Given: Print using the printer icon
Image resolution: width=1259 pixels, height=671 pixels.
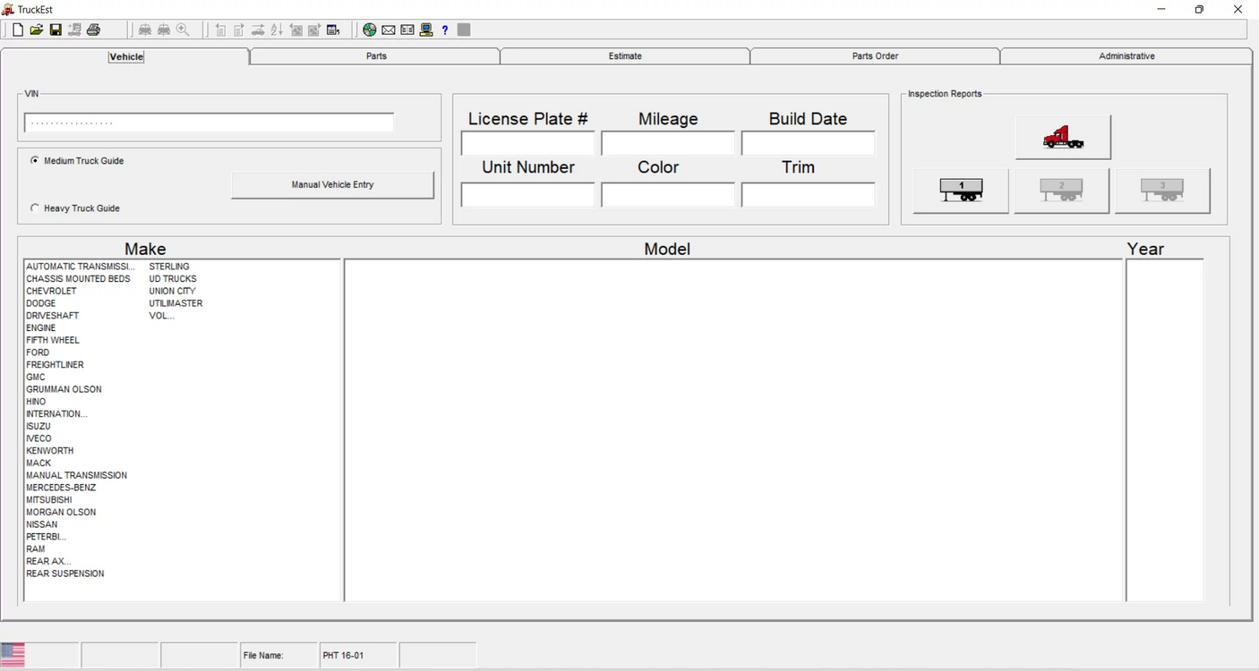Looking at the screenshot, I should [93, 30].
